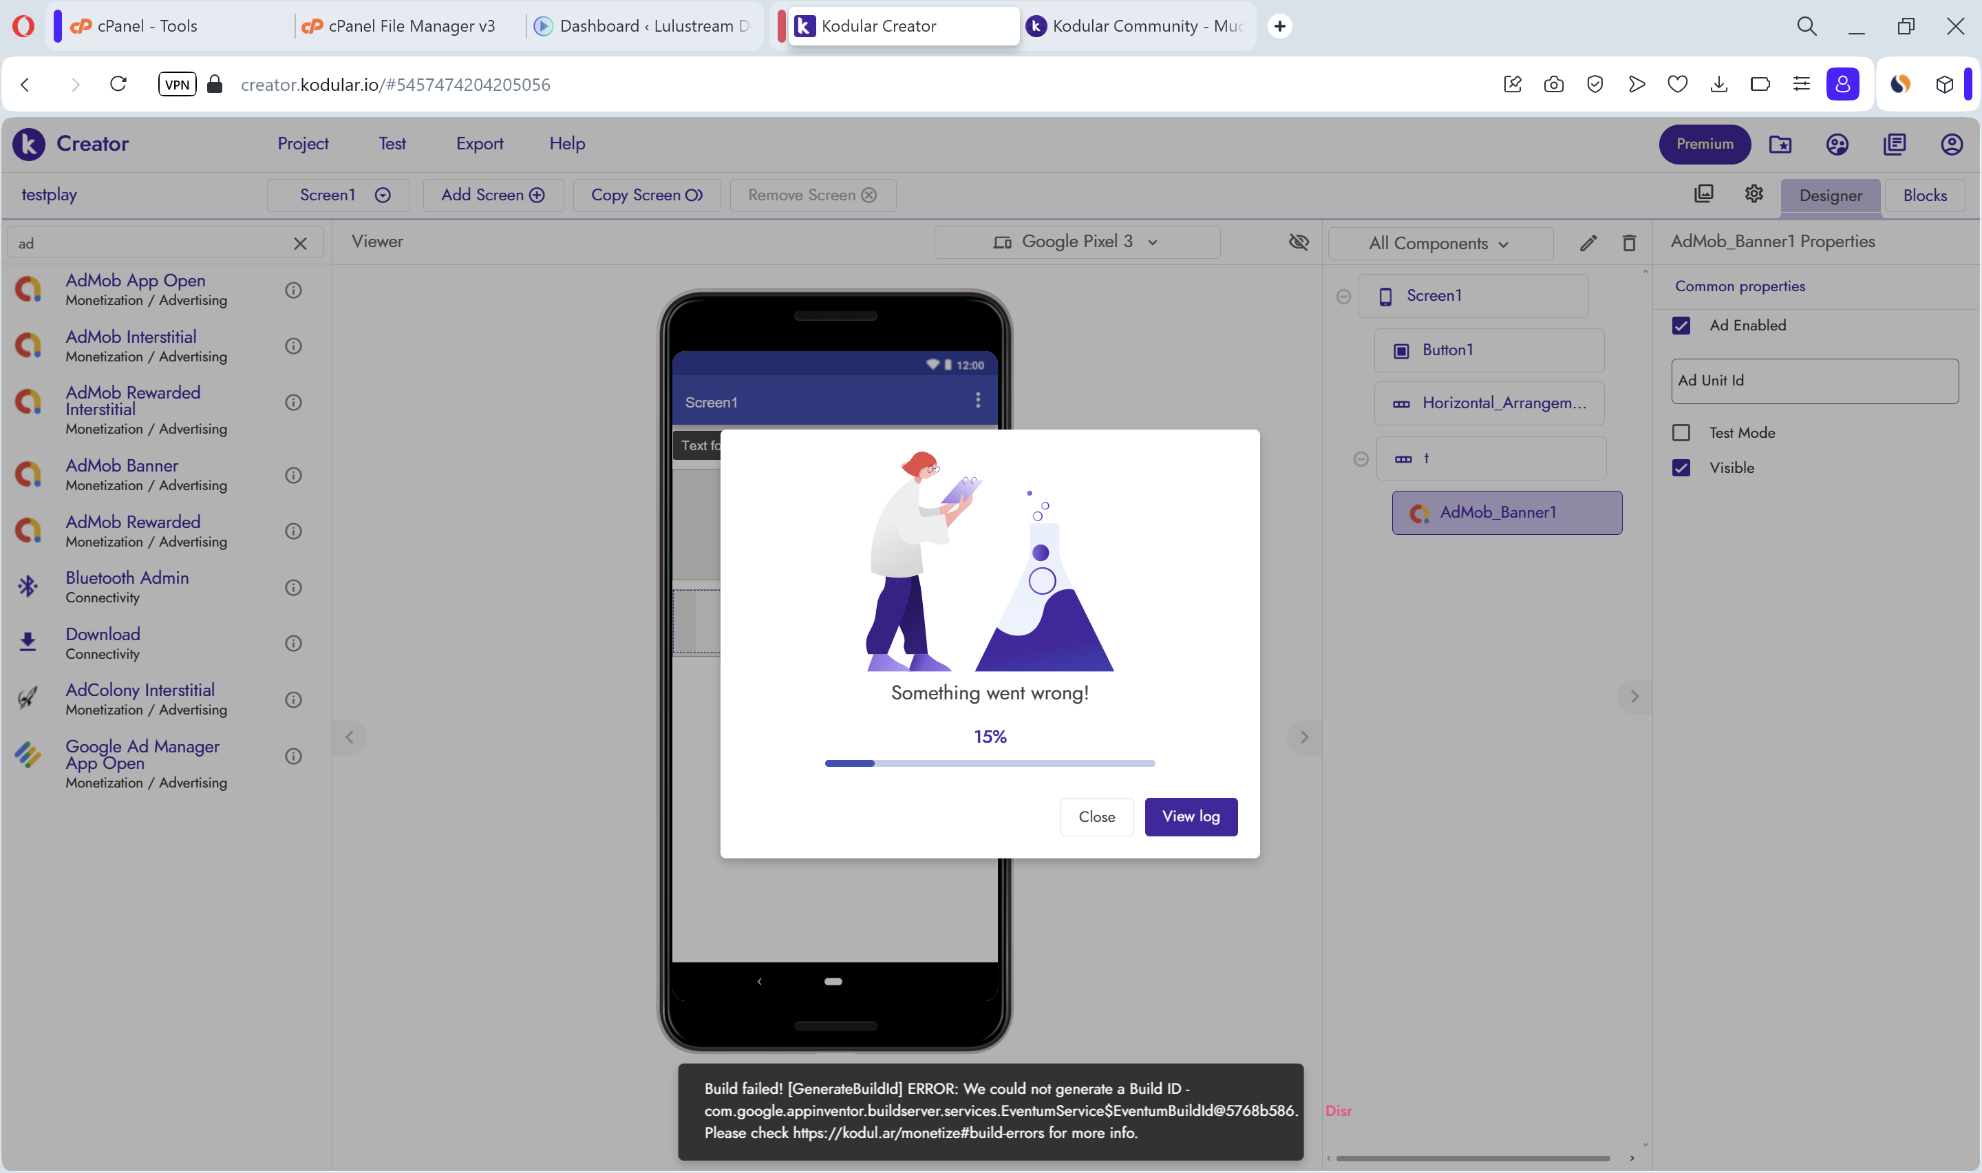Open info for Download component
This screenshot has width=1982, height=1173.
click(293, 644)
